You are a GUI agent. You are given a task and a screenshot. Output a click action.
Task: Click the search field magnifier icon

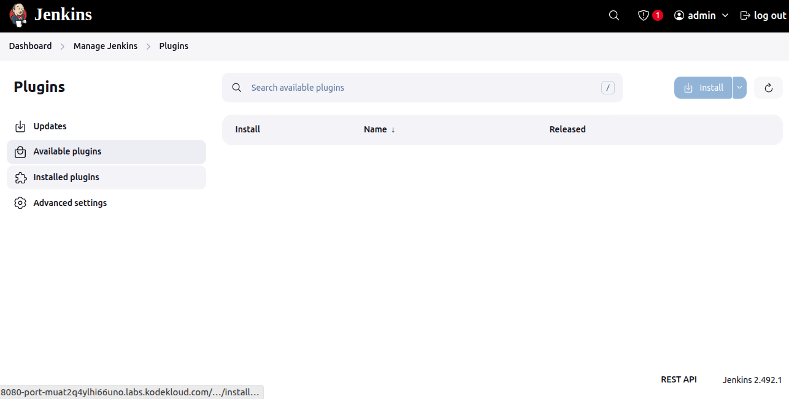pos(237,88)
